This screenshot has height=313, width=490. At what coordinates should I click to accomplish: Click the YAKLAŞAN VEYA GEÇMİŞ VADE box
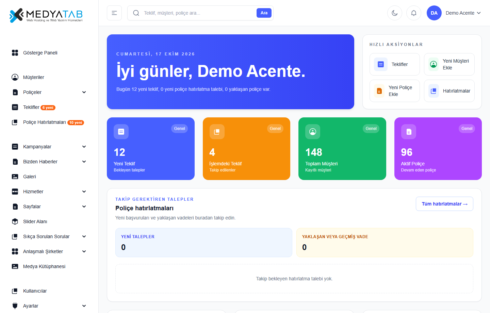point(385,243)
